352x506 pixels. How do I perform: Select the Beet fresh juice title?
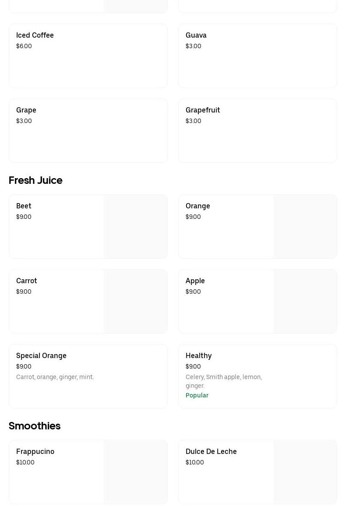(x=24, y=206)
